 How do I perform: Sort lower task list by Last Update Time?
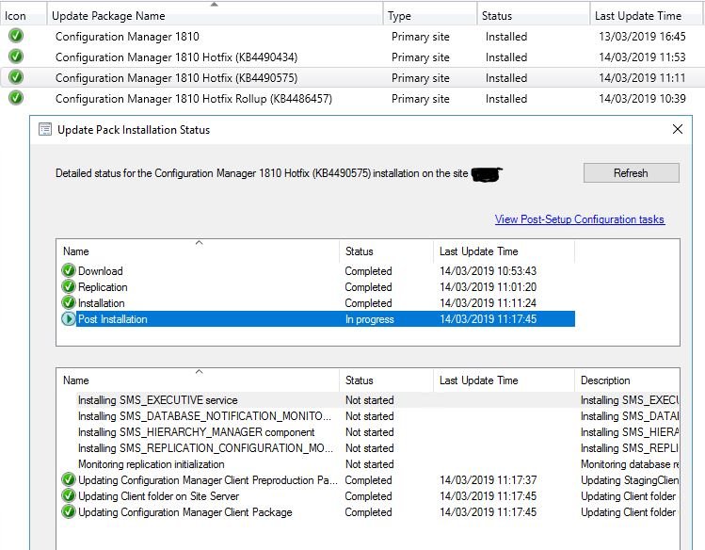pyautogui.click(x=504, y=380)
